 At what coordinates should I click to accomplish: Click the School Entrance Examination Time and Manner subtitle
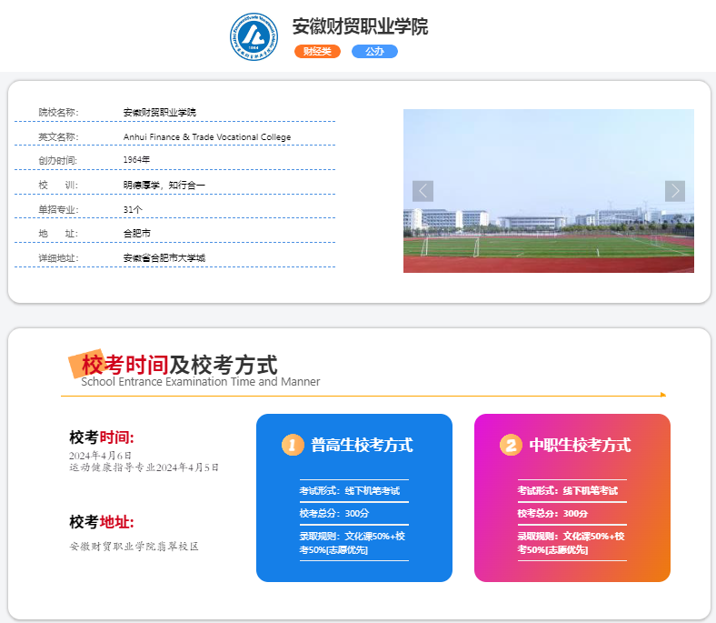201,382
